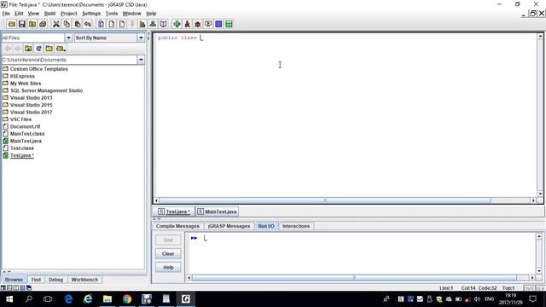Switch to the Compile Messages tab
The height and width of the screenshot is (307, 546).
(x=177, y=226)
